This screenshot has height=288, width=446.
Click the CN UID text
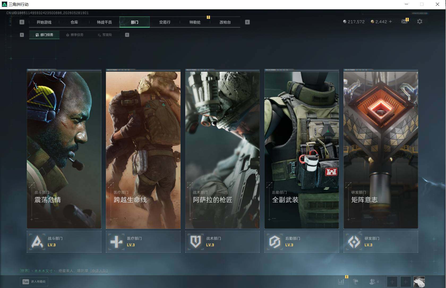pos(48,13)
